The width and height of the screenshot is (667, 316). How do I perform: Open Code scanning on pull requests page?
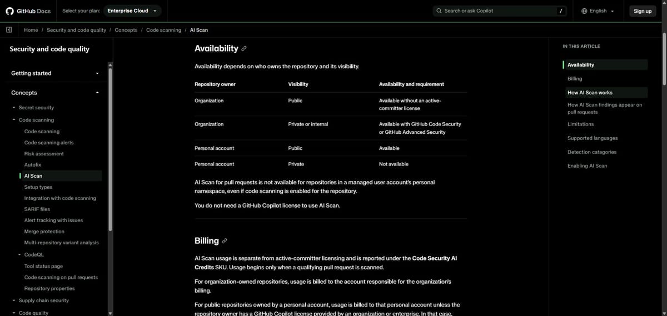[x=61, y=278]
